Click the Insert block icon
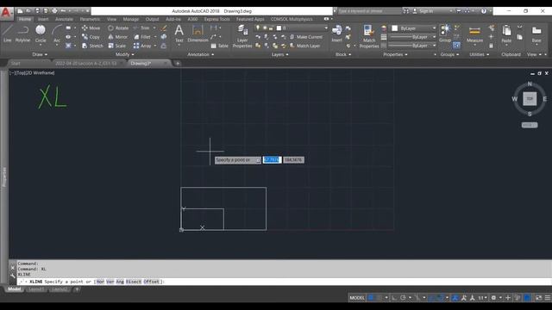552x310 pixels. [x=337, y=34]
